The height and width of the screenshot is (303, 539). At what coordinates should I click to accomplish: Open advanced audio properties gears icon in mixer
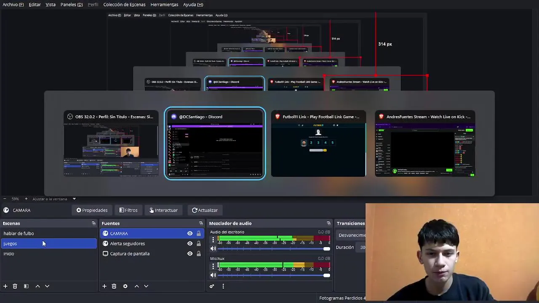click(x=212, y=286)
